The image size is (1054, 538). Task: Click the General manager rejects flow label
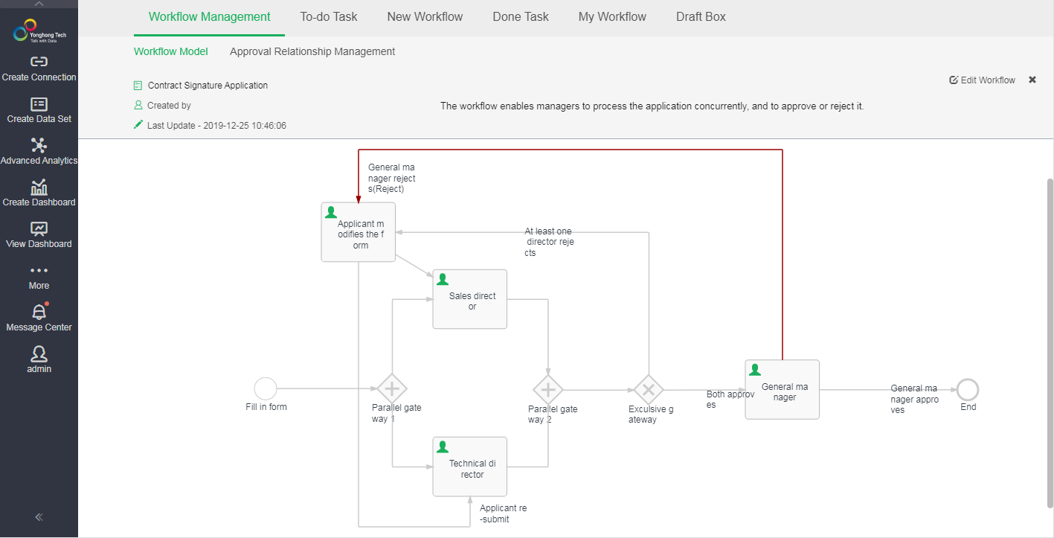point(392,178)
